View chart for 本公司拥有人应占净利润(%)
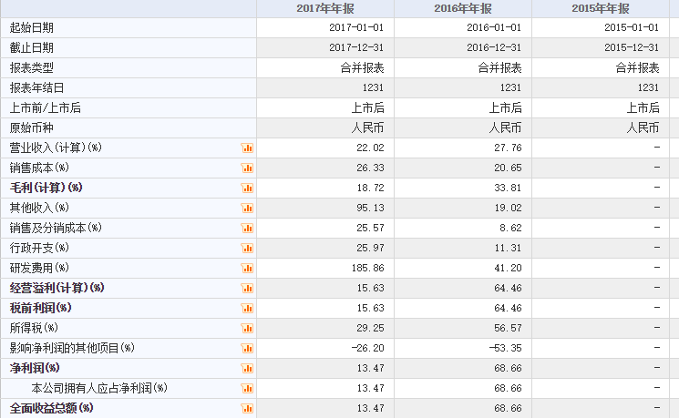This screenshot has width=679, height=418. coord(247,389)
